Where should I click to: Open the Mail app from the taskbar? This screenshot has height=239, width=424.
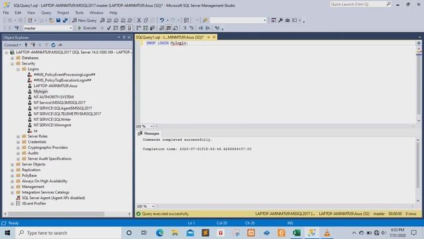[190, 233]
